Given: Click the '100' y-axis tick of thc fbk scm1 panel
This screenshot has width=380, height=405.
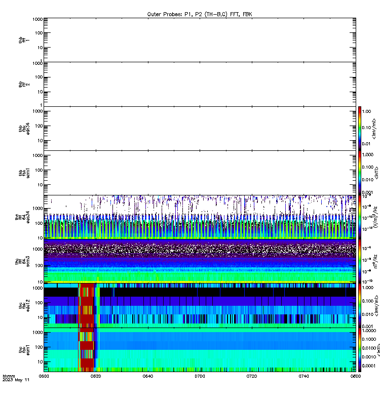Looking at the screenshot, I should 39,347.
